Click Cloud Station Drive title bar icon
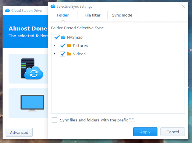This screenshot has width=192, height=143. (7, 11)
